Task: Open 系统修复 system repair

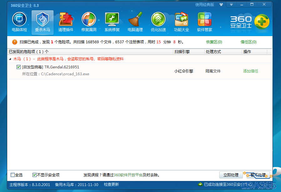Action: (112, 22)
